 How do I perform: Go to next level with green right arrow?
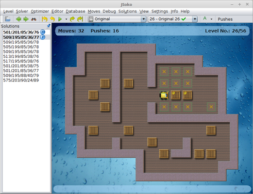pyautogui.click(x=26, y=19)
